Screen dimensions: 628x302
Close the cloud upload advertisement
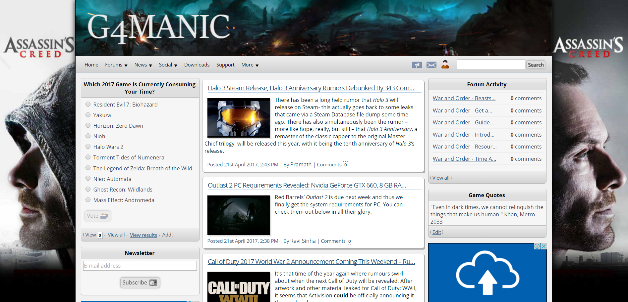coord(543,246)
